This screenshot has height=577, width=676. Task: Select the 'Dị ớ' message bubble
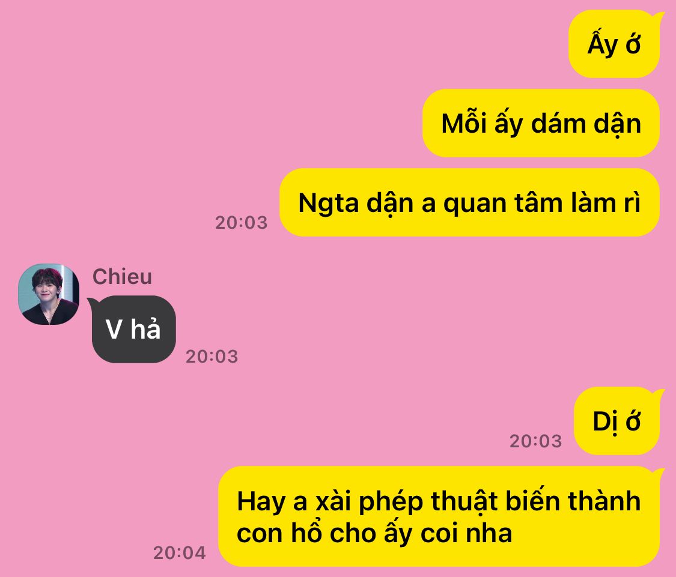pyautogui.click(x=617, y=421)
